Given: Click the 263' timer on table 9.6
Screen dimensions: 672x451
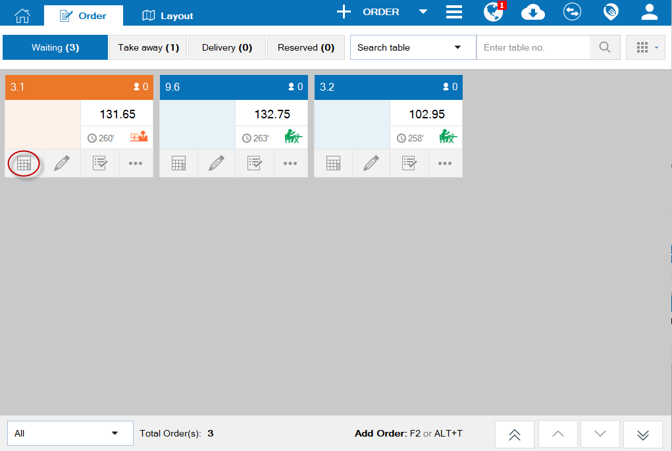Looking at the screenshot, I should tap(255, 138).
